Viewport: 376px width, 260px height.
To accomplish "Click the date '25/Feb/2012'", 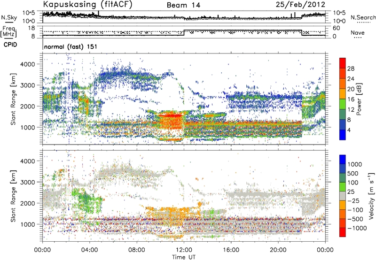I will click(x=300, y=5).
